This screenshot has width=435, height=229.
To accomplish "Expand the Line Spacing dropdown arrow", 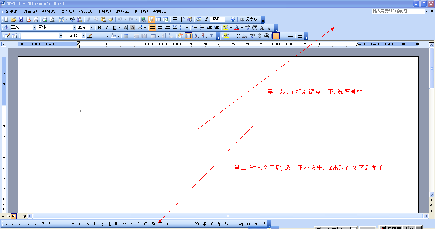I will click(x=187, y=28).
